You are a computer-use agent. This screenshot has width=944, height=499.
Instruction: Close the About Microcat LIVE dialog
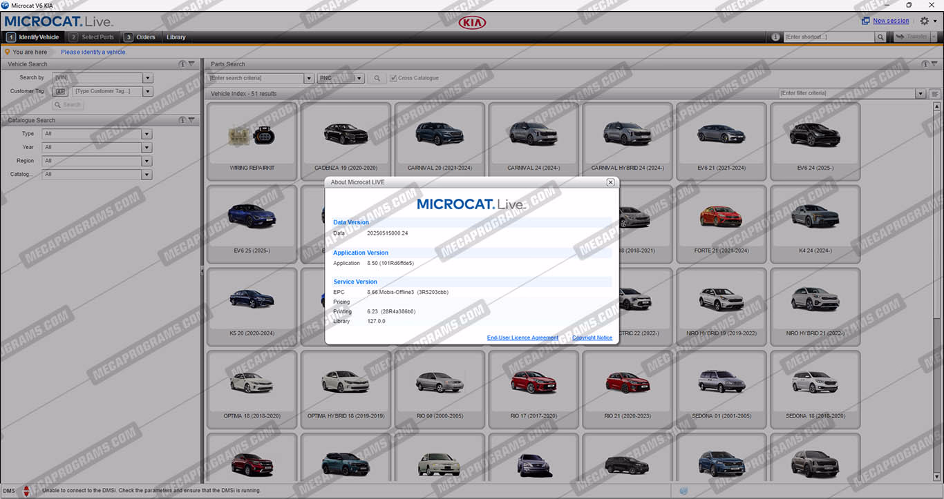(x=610, y=182)
